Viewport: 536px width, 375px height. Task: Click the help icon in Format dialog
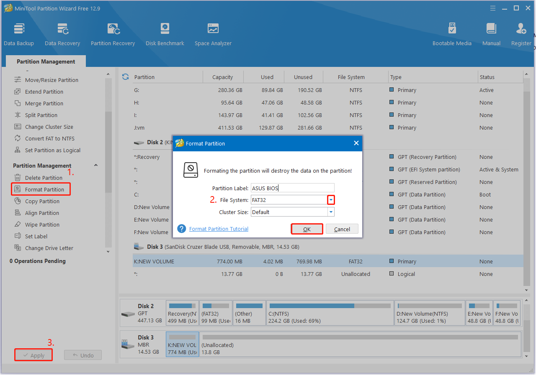(181, 229)
